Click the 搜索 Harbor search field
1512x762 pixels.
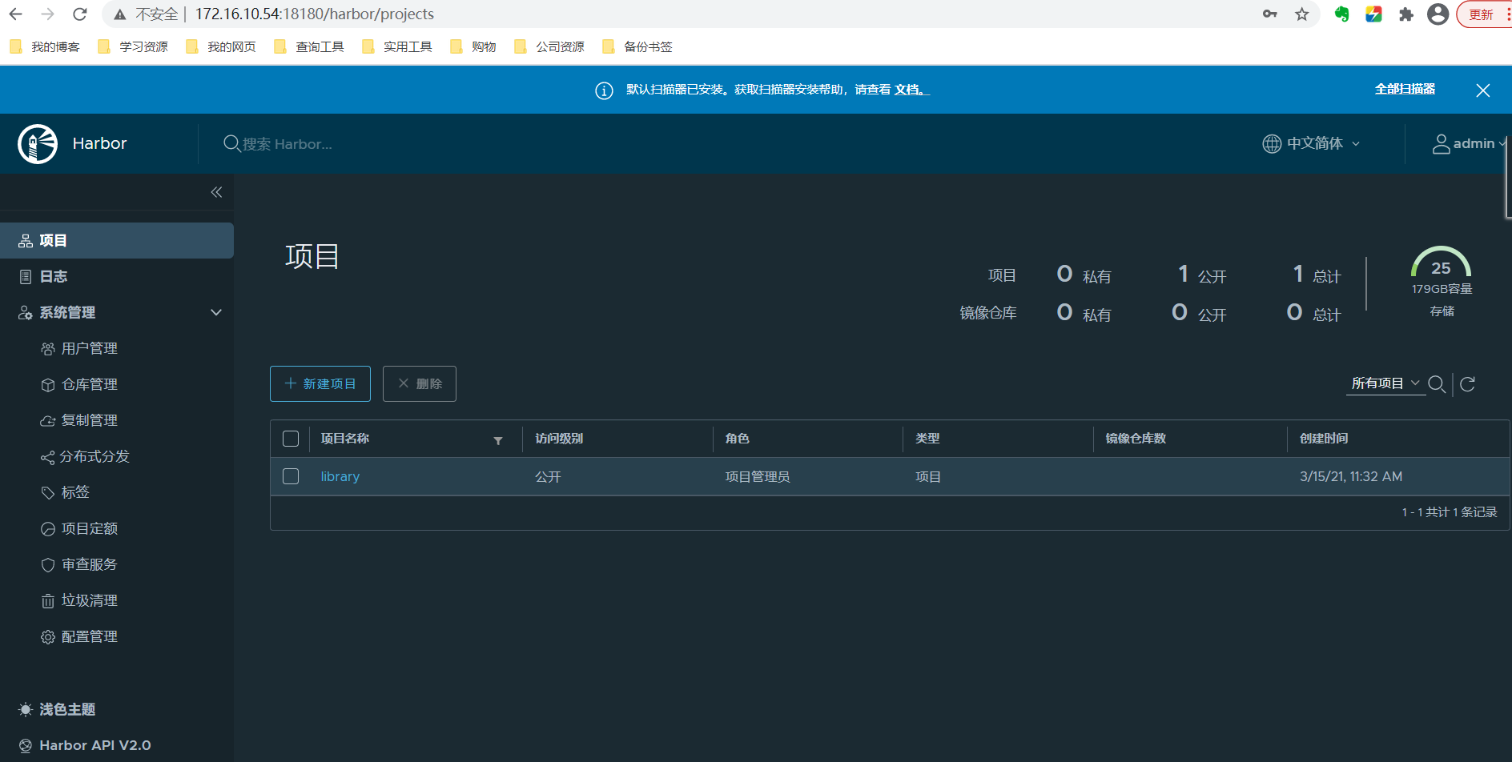coord(288,144)
